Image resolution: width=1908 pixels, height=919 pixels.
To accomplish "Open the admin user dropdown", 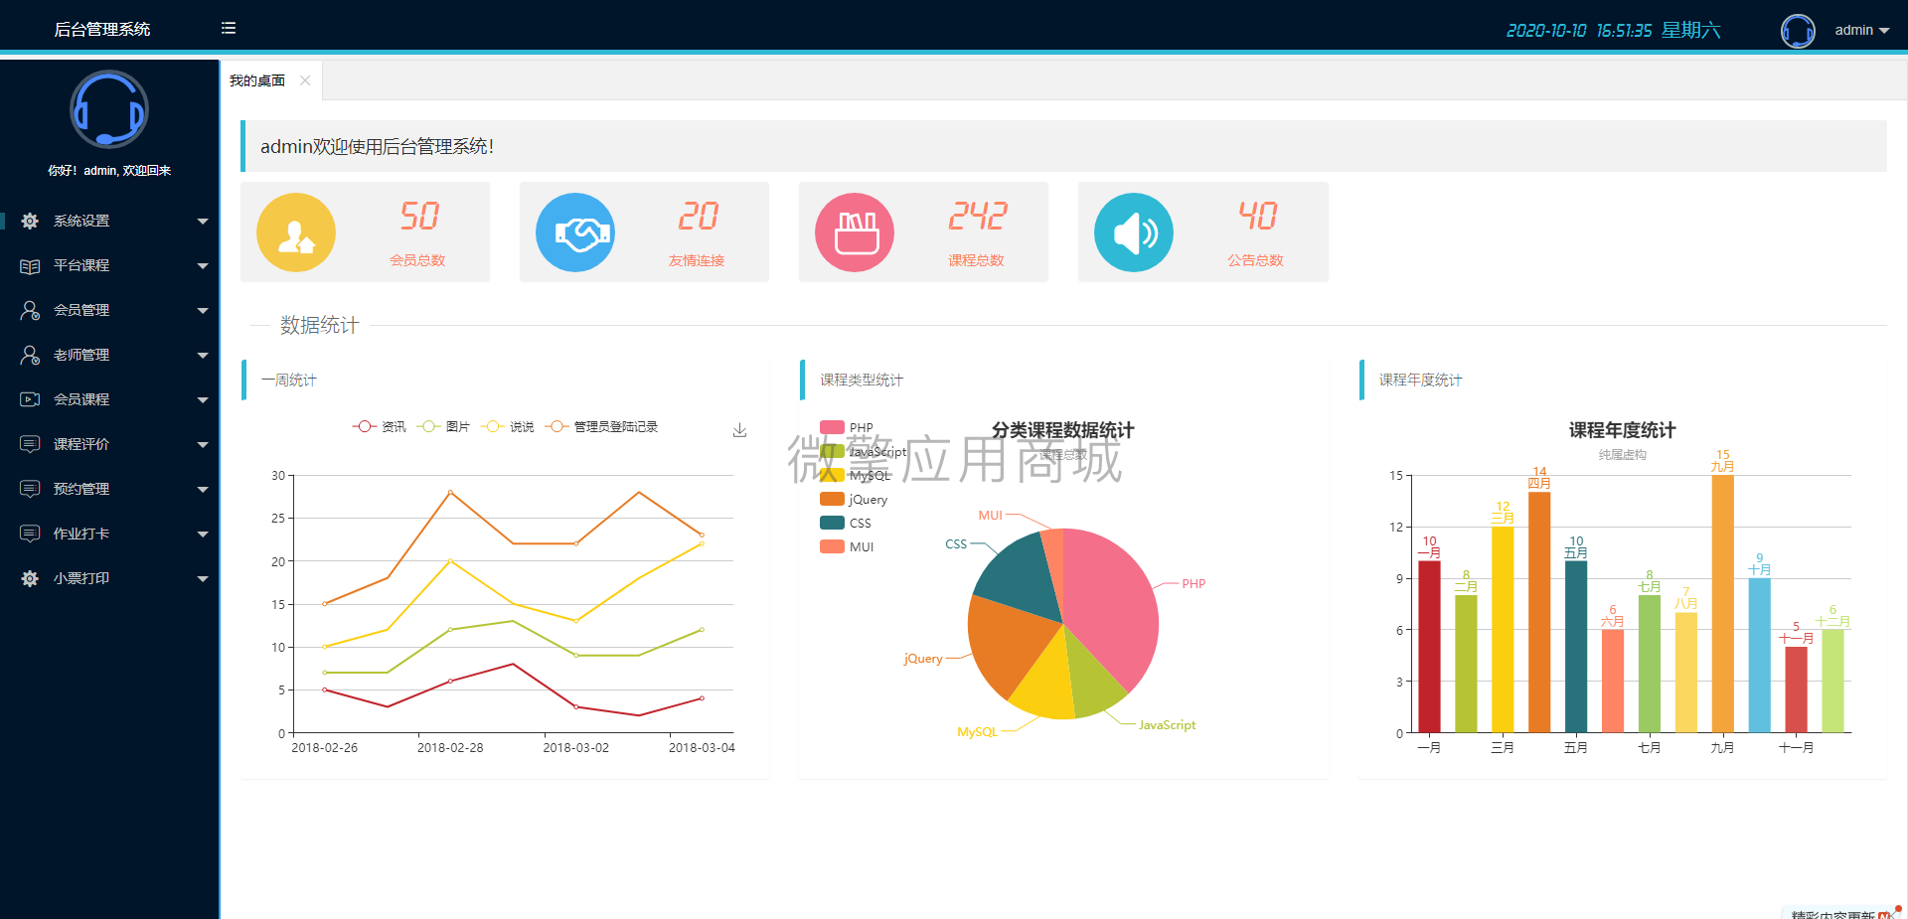I will pyautogui.click(x=1861, y=30).
